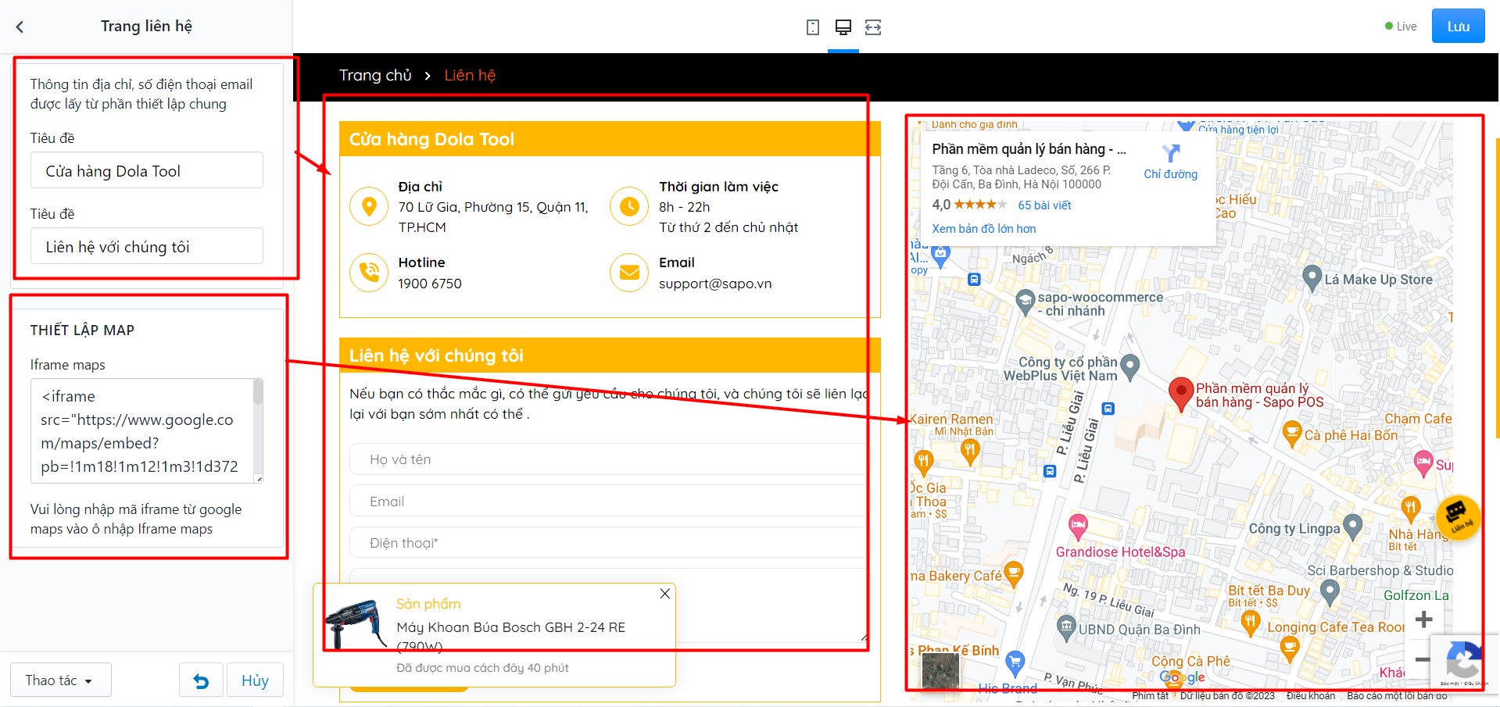Image resolution: width=1500 pixels, height=707 pixels.
Task: Switch to desktop preview icon
Action: 843,27
